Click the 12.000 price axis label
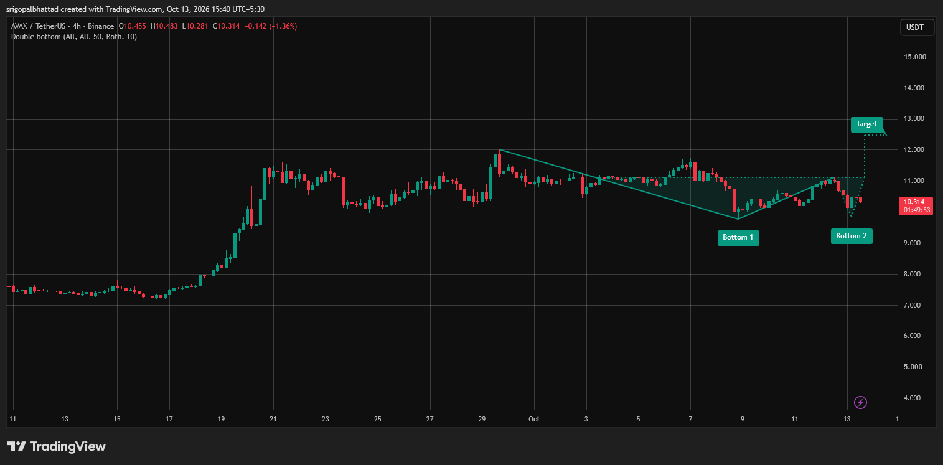 pos(915,150)
